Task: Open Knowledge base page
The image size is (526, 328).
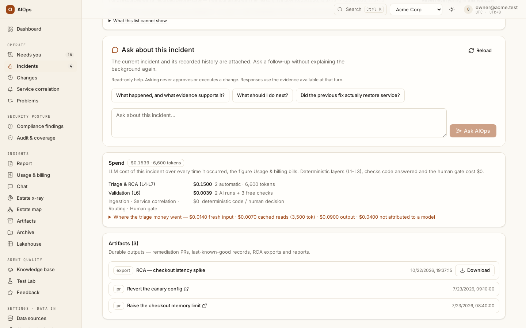Action: click(41, 270)
